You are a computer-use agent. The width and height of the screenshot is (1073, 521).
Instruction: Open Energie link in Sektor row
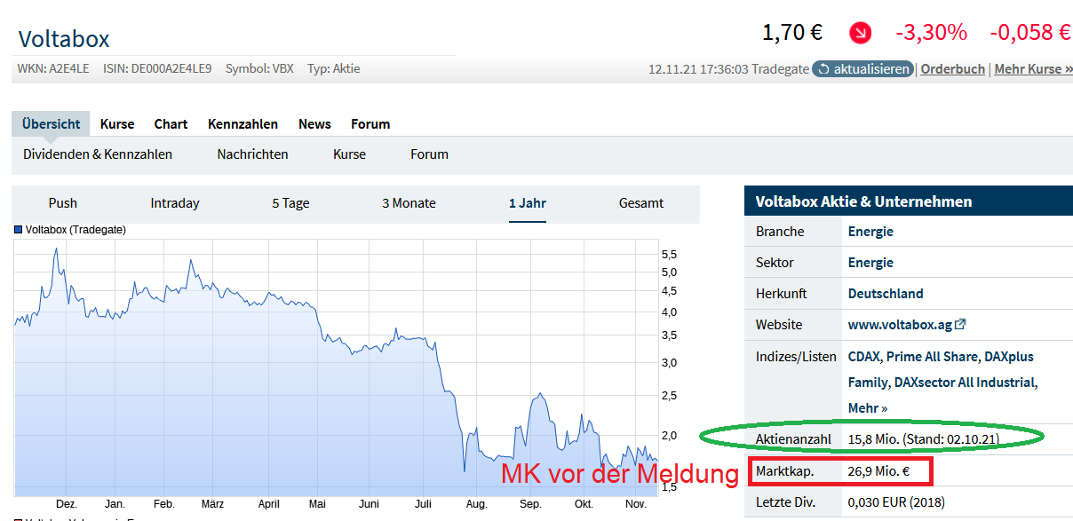[x=870, y=263]
